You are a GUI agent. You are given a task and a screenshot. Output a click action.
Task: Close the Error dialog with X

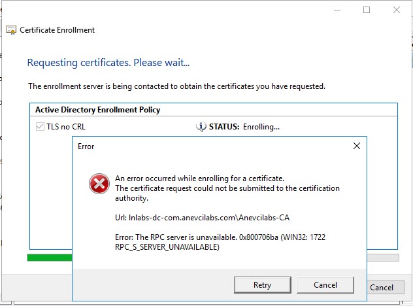357,146
